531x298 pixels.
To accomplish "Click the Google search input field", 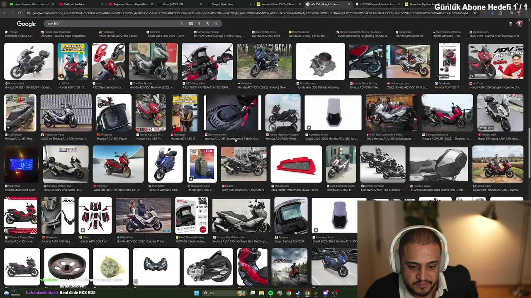I will tap(112, 24).
